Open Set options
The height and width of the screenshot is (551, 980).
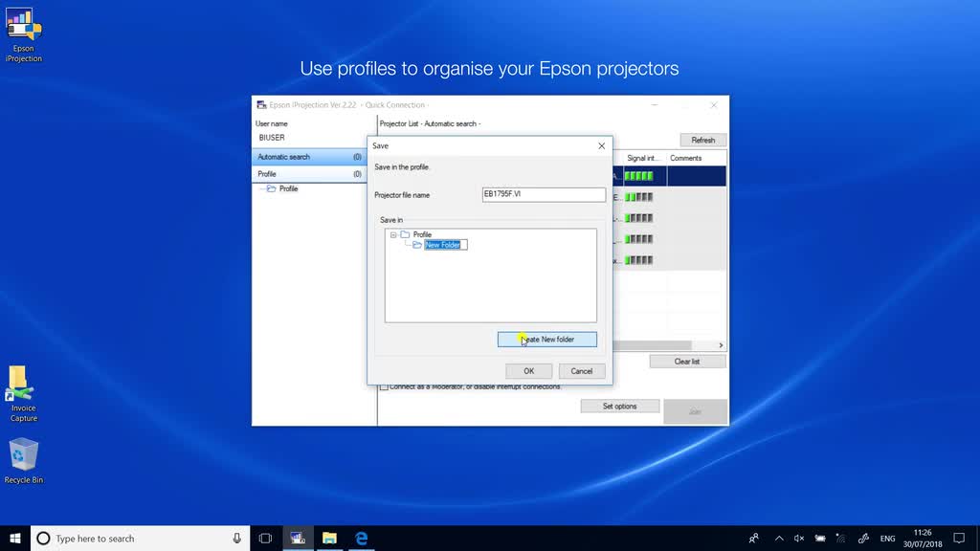[x=619, y=406]
